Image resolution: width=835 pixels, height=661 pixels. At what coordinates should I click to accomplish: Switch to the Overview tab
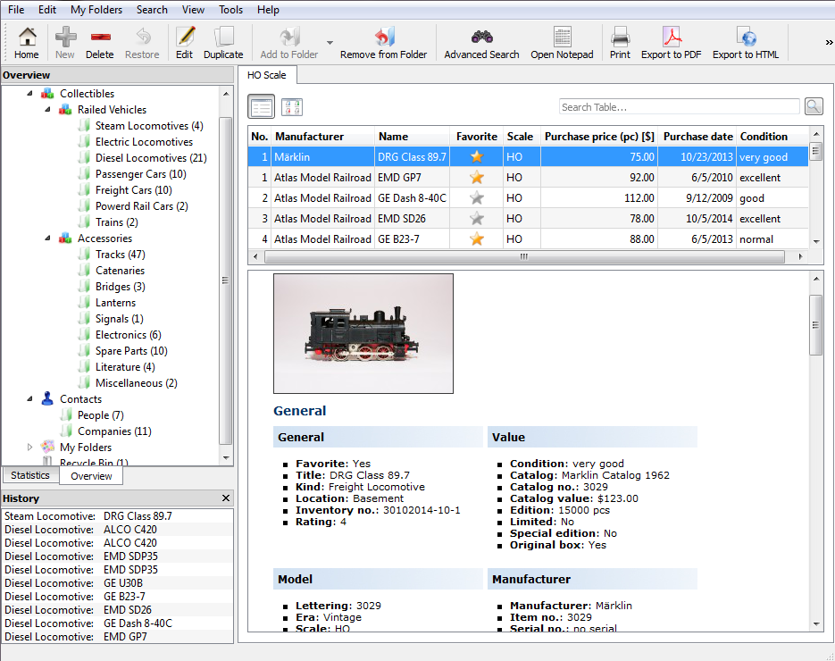click(91, 475)
